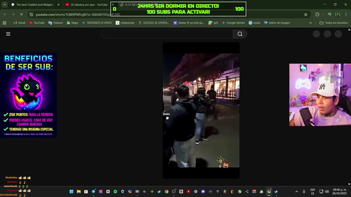View site information icon in address bar
The height and width of the screenshot is (197, 351).
point(31,15)
